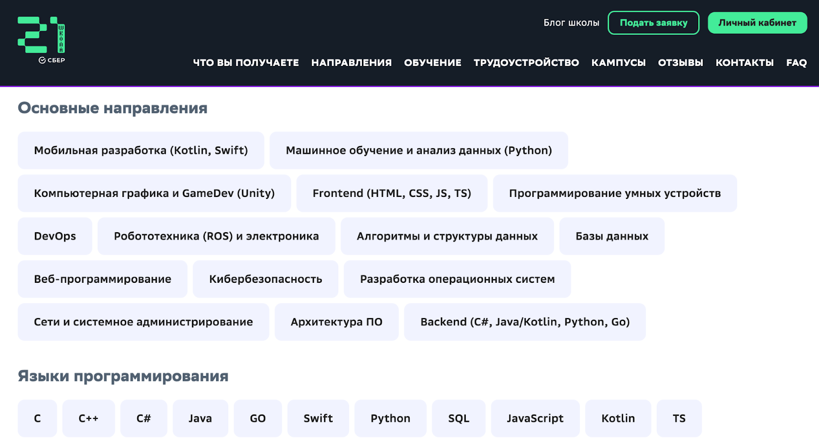Click Кампусы in the navigation bar
Screen dimensions: 819x447
pyautogui.click(x=618, y=63)
